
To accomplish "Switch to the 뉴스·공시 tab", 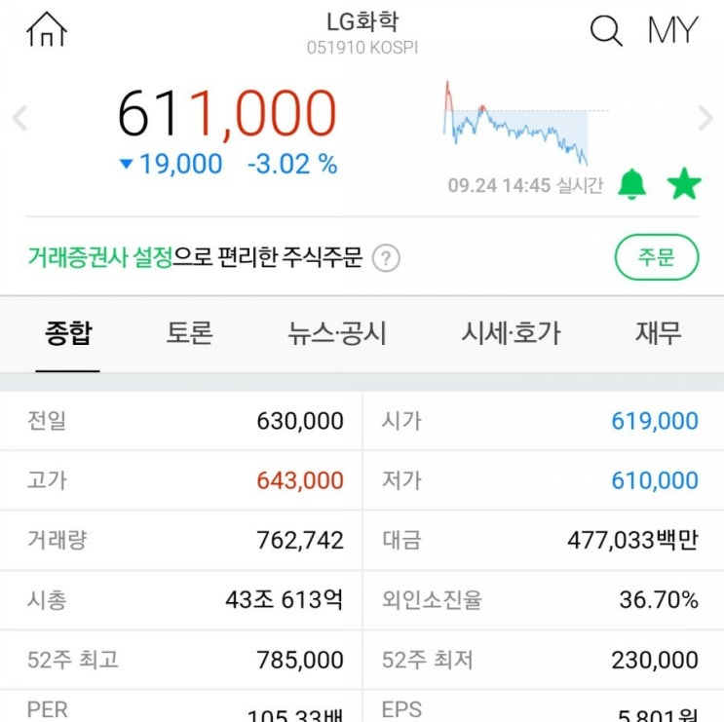I will coord(337,333).
